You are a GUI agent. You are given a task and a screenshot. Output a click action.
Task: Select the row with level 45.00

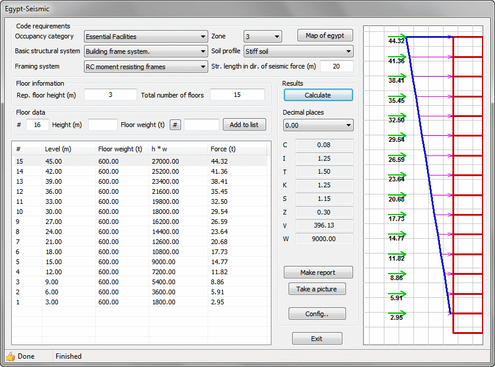(x=141, y=161)
